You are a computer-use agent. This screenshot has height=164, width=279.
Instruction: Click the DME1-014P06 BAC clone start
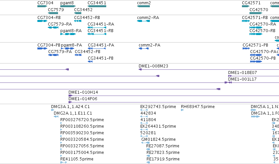tap(70, 102)
